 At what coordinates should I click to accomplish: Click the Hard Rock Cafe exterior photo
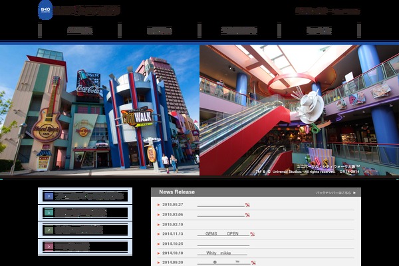(x=100, y=110)
